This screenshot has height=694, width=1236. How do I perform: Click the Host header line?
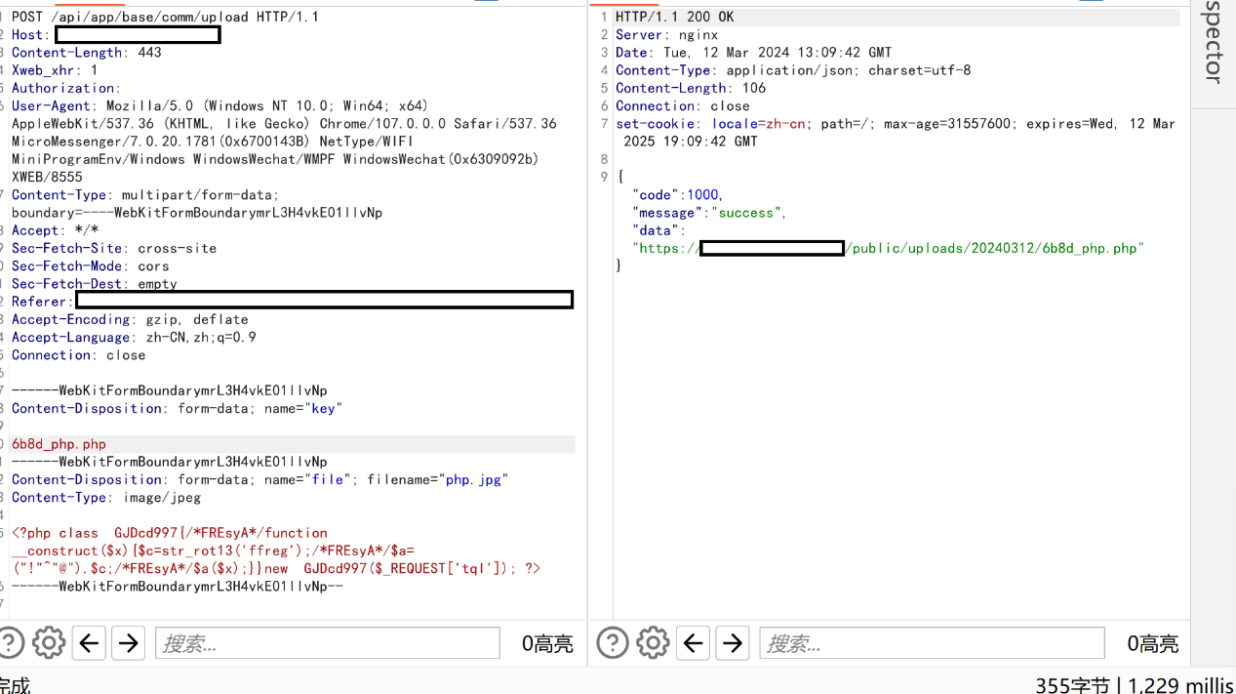(116, 35)
